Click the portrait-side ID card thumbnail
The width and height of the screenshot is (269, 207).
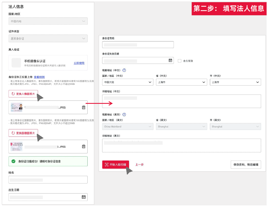pos(16,107)
